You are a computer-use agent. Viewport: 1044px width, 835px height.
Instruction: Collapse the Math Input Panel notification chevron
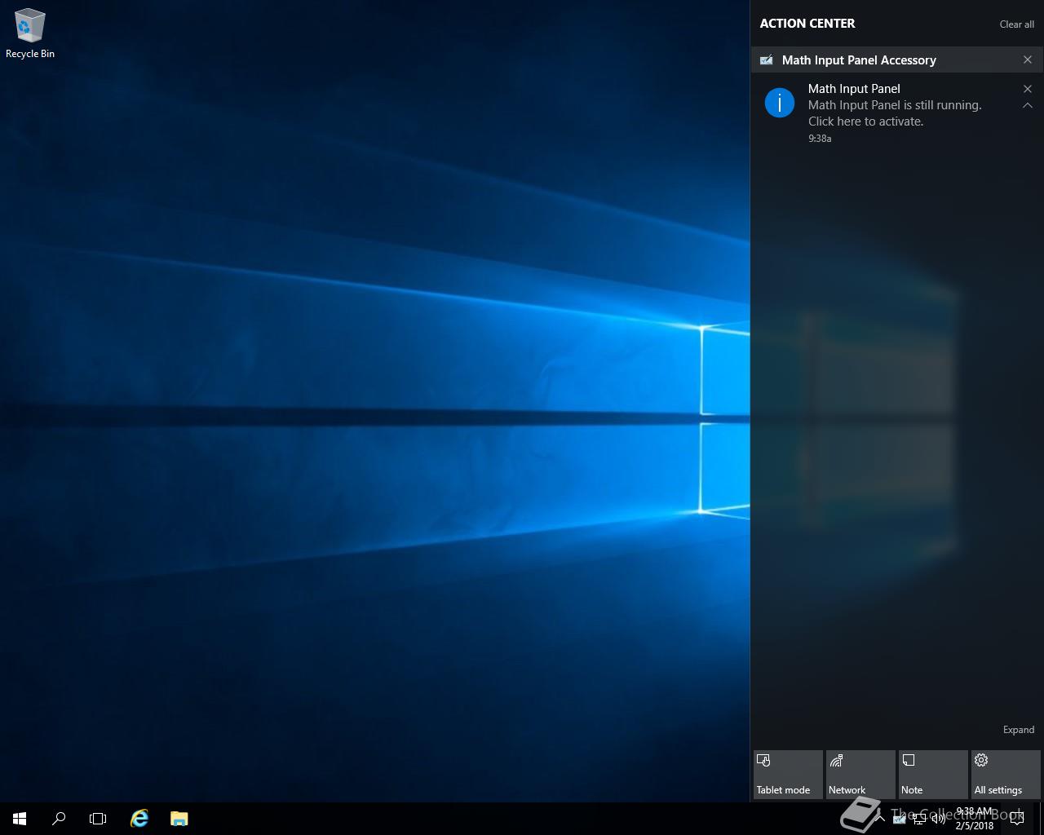(x=1028, y=105)
